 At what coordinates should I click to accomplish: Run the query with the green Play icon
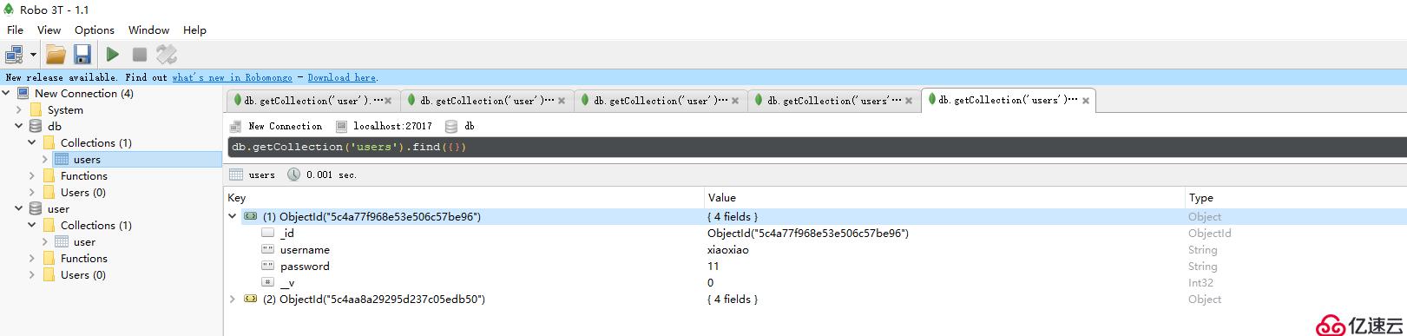113,55
